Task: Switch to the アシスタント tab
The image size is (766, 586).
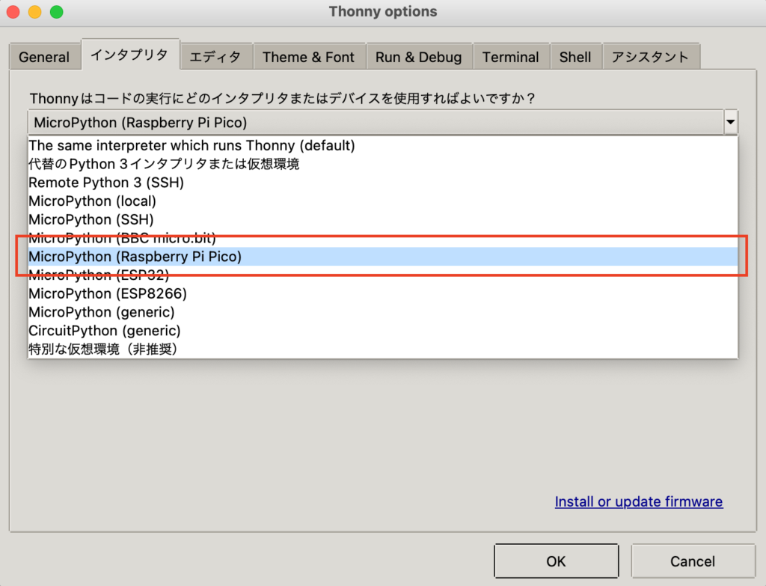Action: pos(651,57)
